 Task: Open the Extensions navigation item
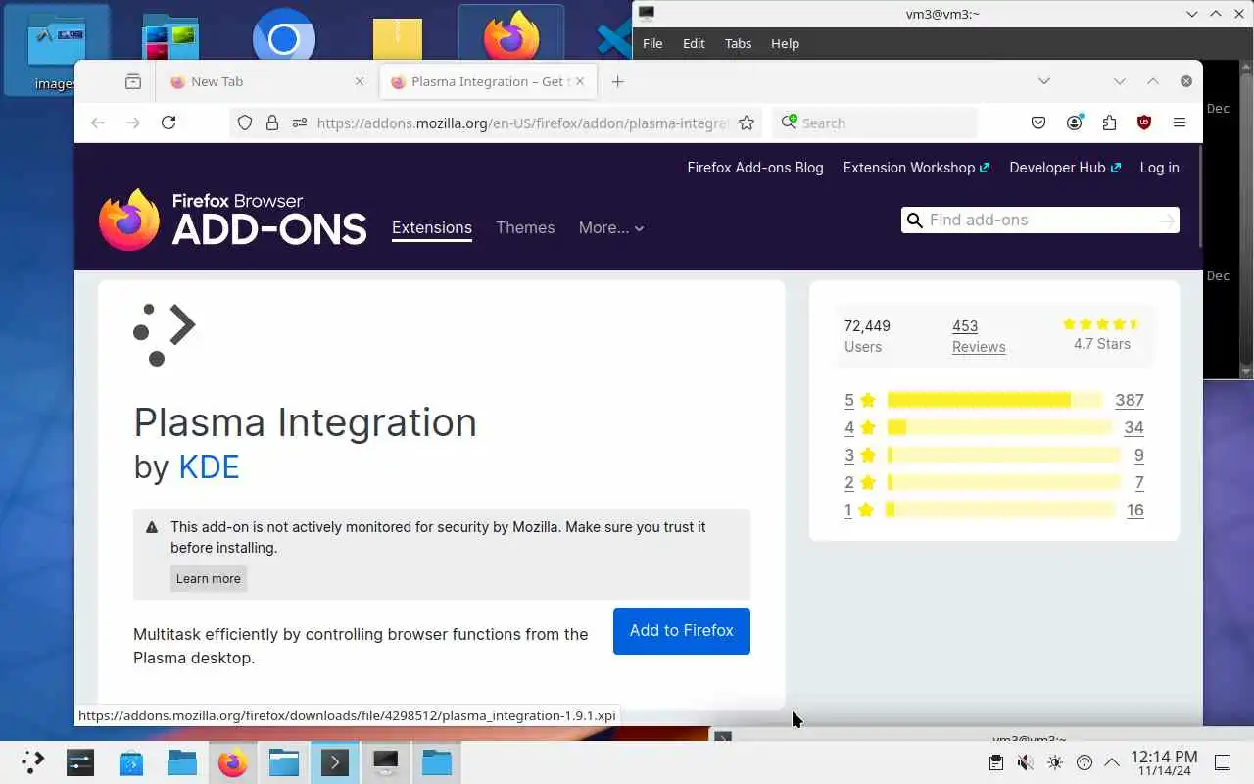point(432,227)
